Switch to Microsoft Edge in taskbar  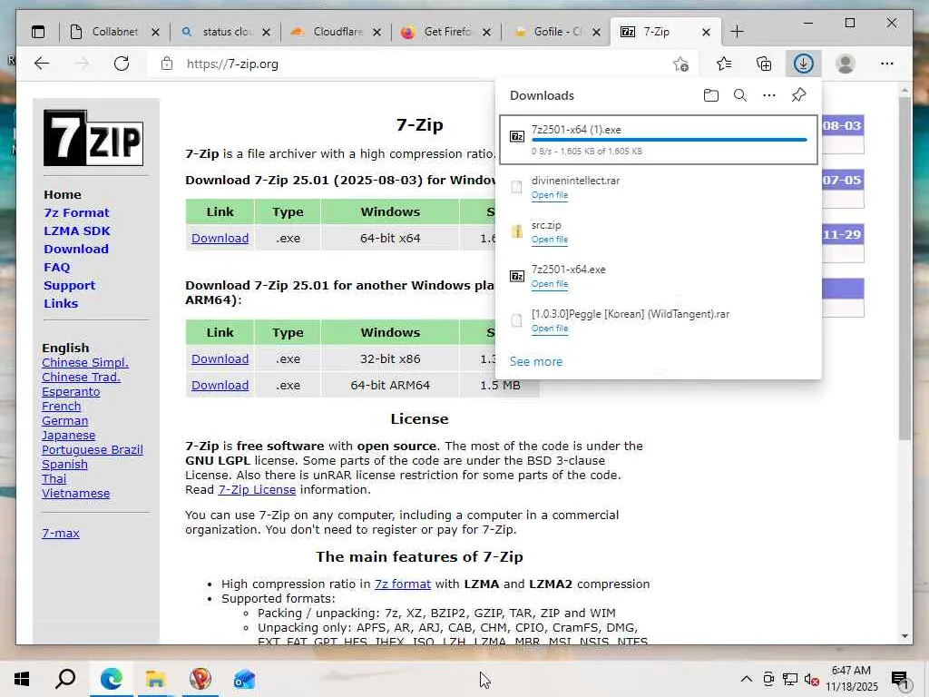point(111,679)
